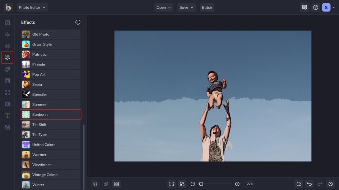Screen dimensions: 339x190
Task: Expand the Photo Editor dropdown
Action: click(x=32, y=8)
